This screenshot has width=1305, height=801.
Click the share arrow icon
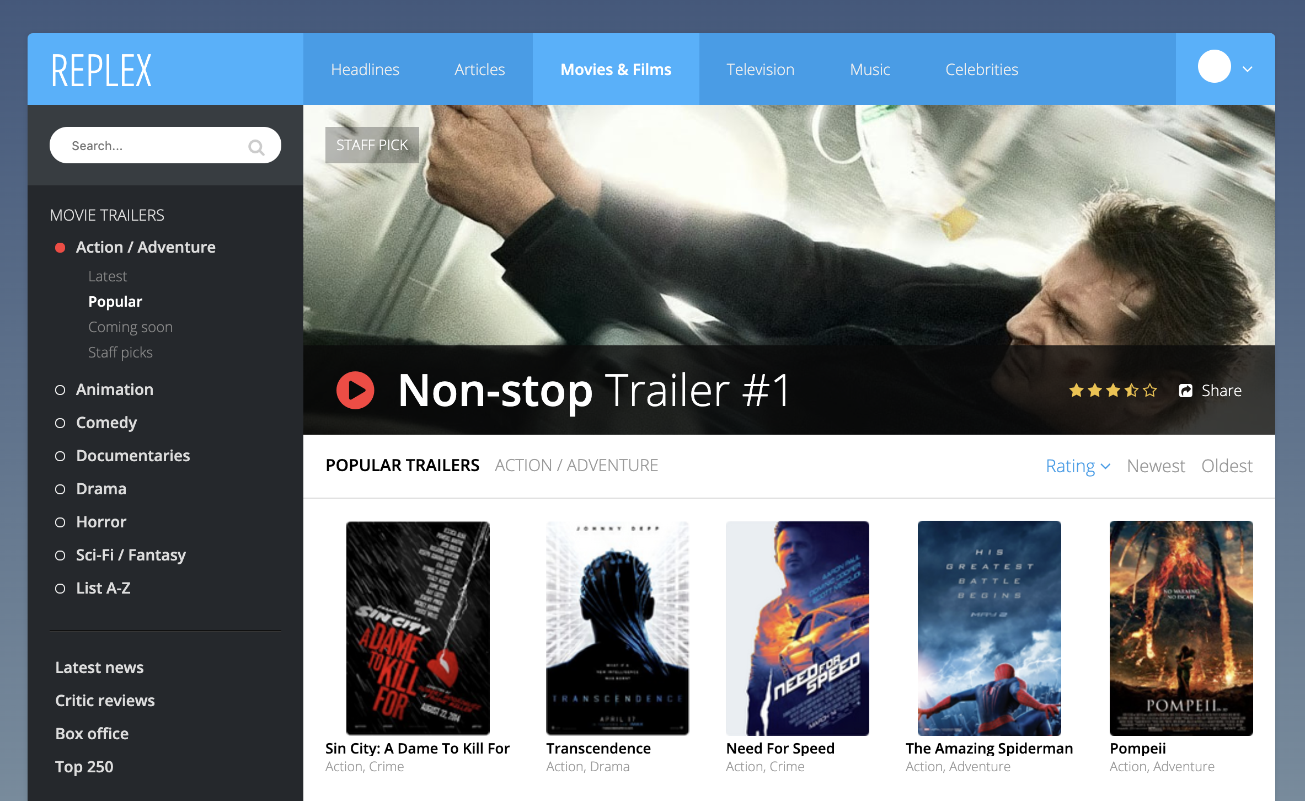click(1185, 391)
